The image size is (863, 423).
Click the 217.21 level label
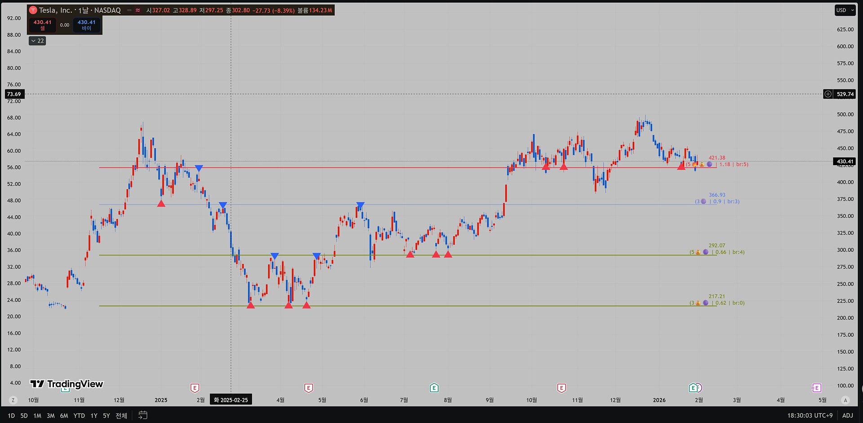click(717, 297)
